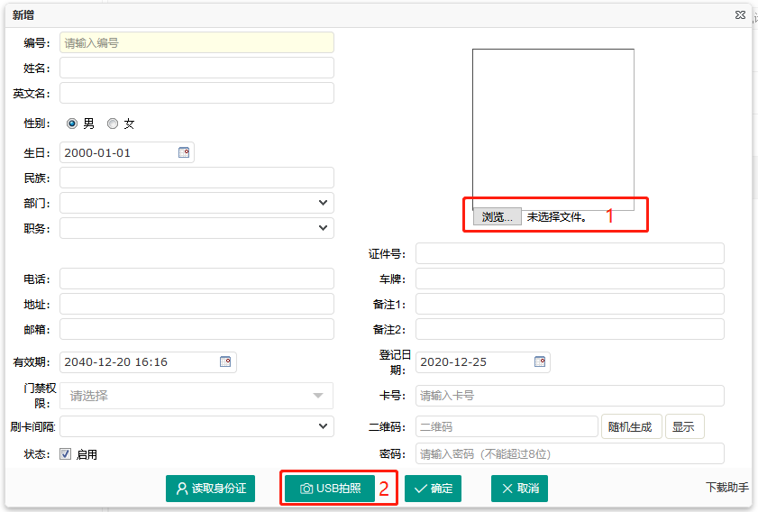Focus the 地址 input field

196,304
